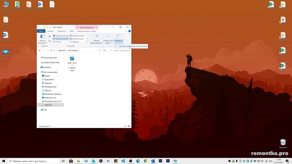The height and width of the screenshot is (164, 292).
Task: Collapse the Параметры dropdown arrow
Action: tap(119, 43)
